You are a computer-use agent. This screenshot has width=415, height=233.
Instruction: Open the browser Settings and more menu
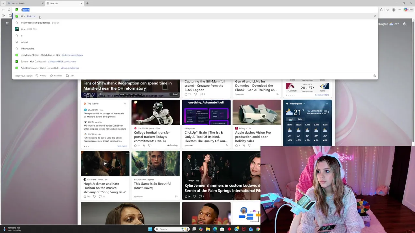pos(400,10)
